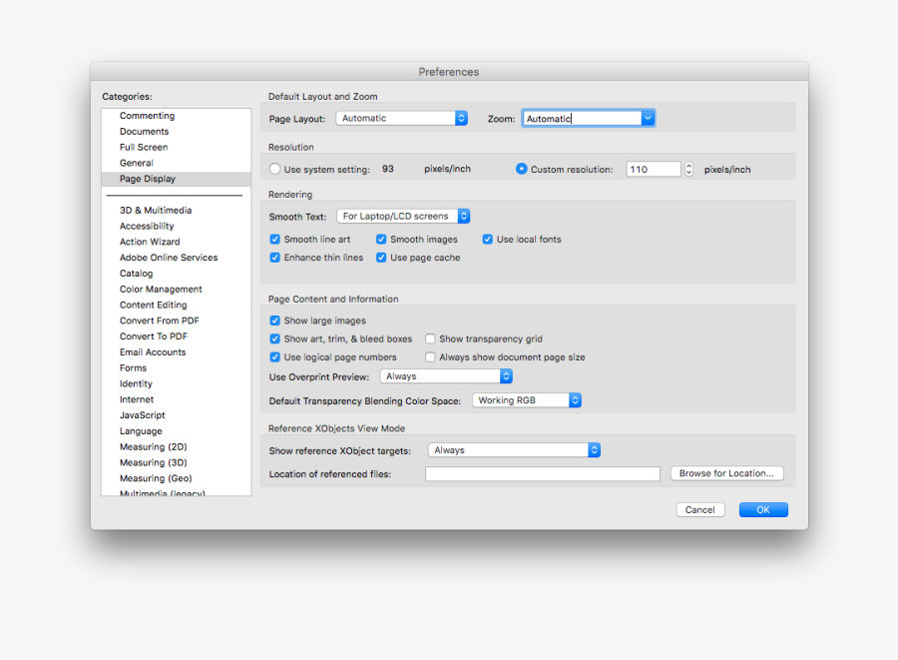Select Accessibility category in the list
Viewport: 898px width, 660px height.
click(x=147, y=227)
